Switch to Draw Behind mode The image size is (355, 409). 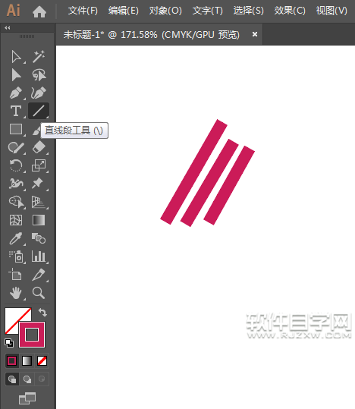[x=27, y=379]
